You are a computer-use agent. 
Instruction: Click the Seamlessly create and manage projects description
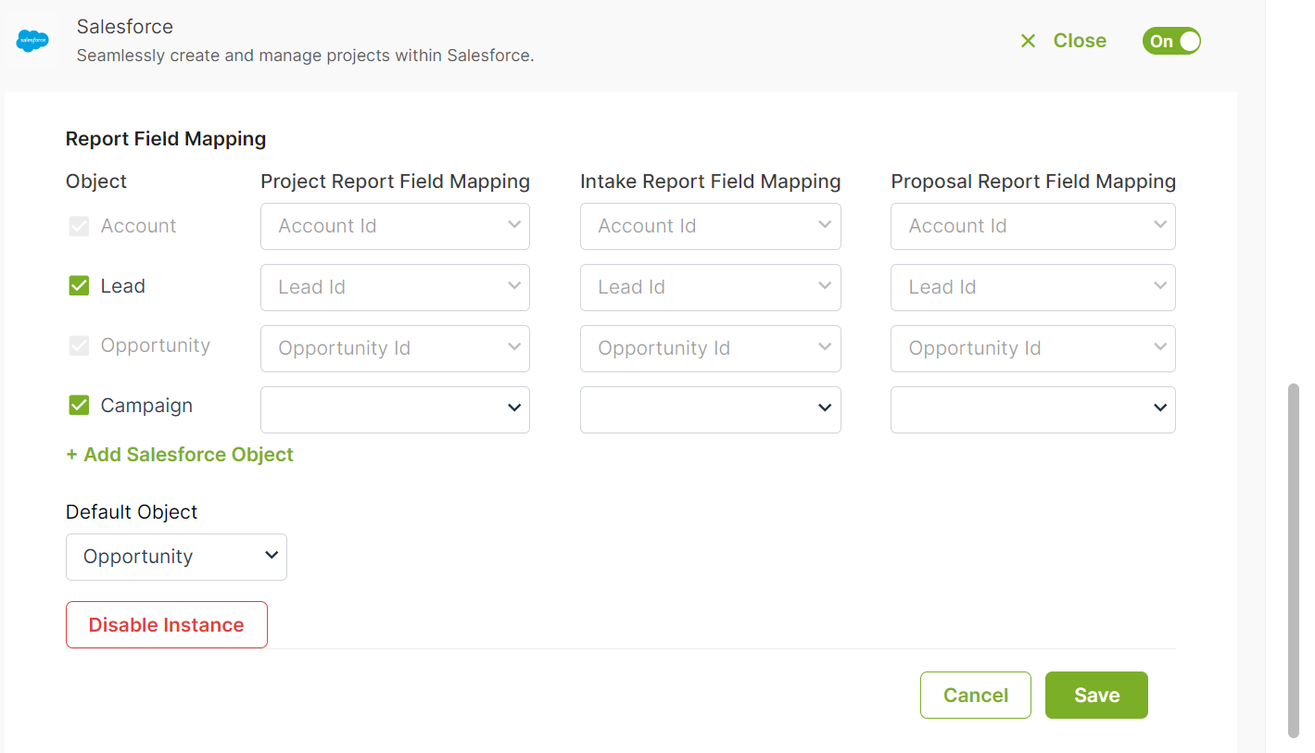pos(306,56)
